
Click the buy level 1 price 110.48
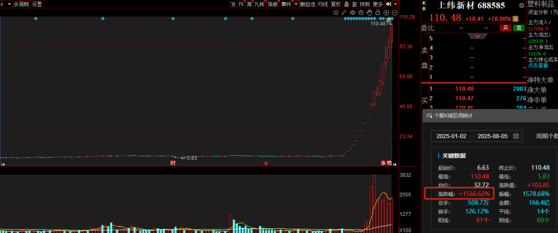tap(464, 89)
